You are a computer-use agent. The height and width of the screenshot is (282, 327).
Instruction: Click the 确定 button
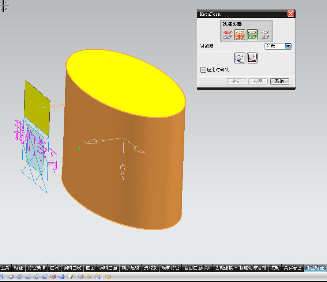pyautogui.click(x=237, y=81)
